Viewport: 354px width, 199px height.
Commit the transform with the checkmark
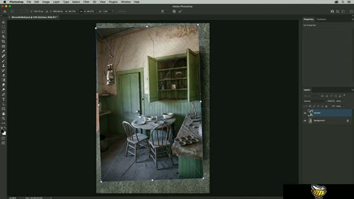[180, 11]
